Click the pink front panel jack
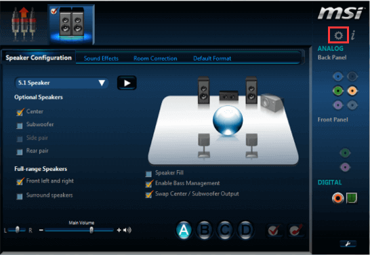This screenshot has height=255, width=370. tap(345, 167)
